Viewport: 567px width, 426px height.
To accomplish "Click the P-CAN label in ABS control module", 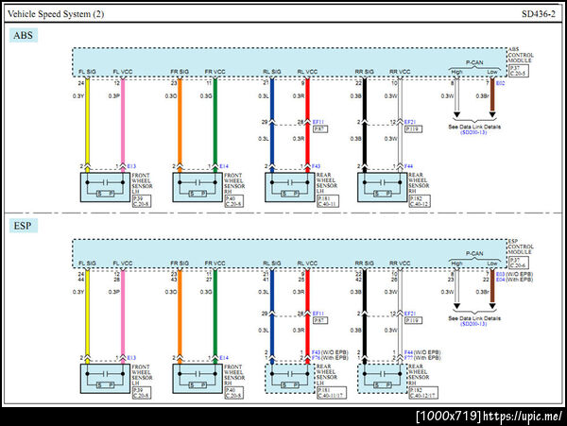I will tap(474, 62).
